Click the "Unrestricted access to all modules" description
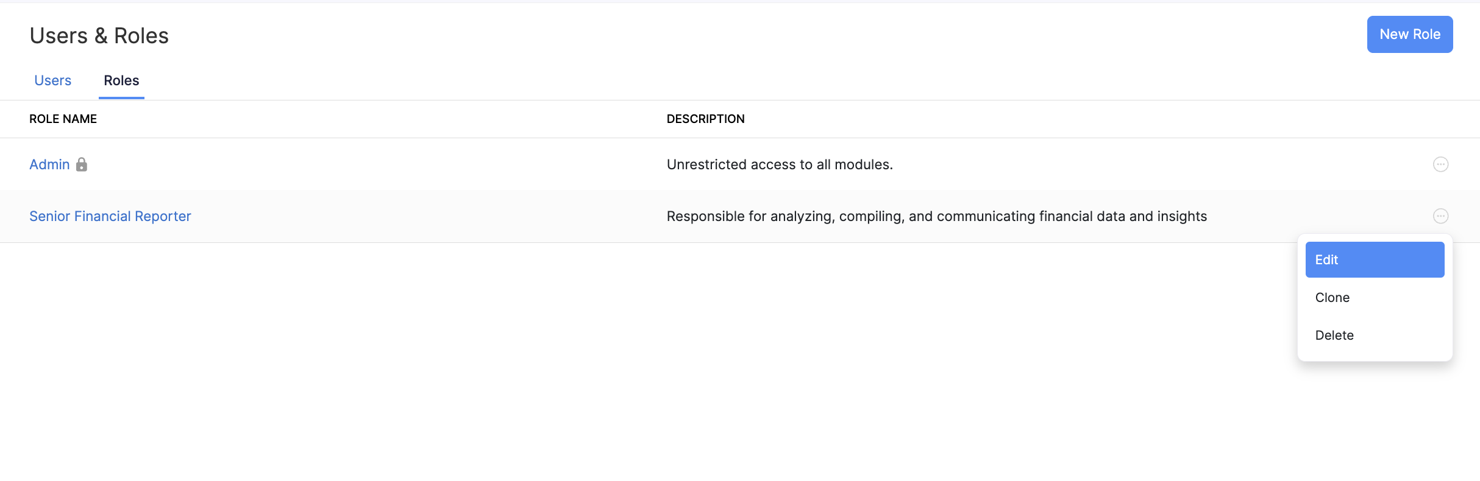Image resolution: width=1480 pixels, height=481 pixels. pos(780,164)
